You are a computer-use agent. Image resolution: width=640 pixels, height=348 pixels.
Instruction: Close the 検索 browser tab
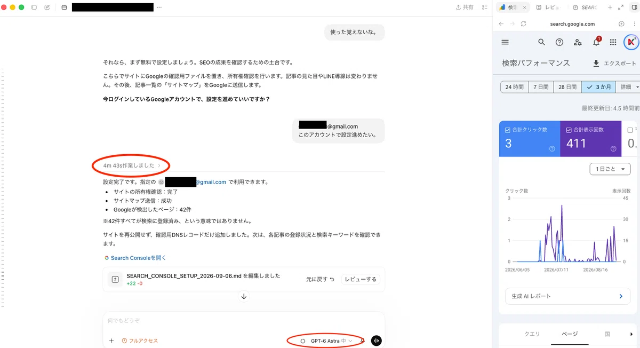click(525, 7)
